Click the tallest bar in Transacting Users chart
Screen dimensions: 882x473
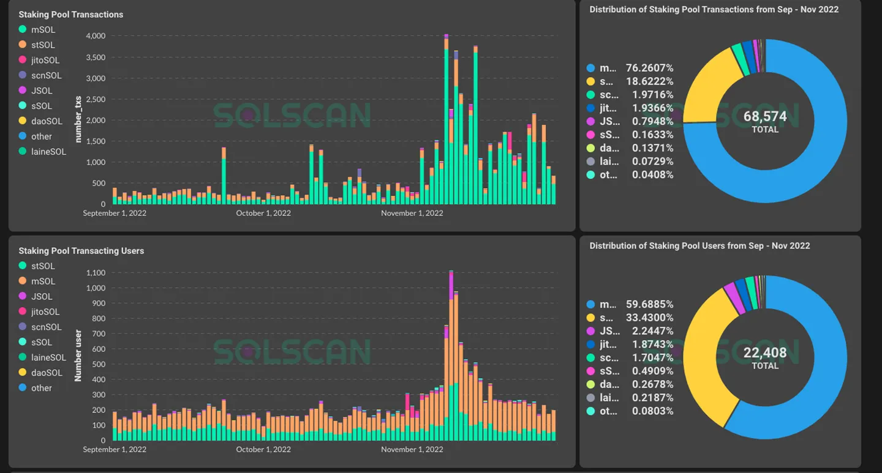tap(451, 356)
